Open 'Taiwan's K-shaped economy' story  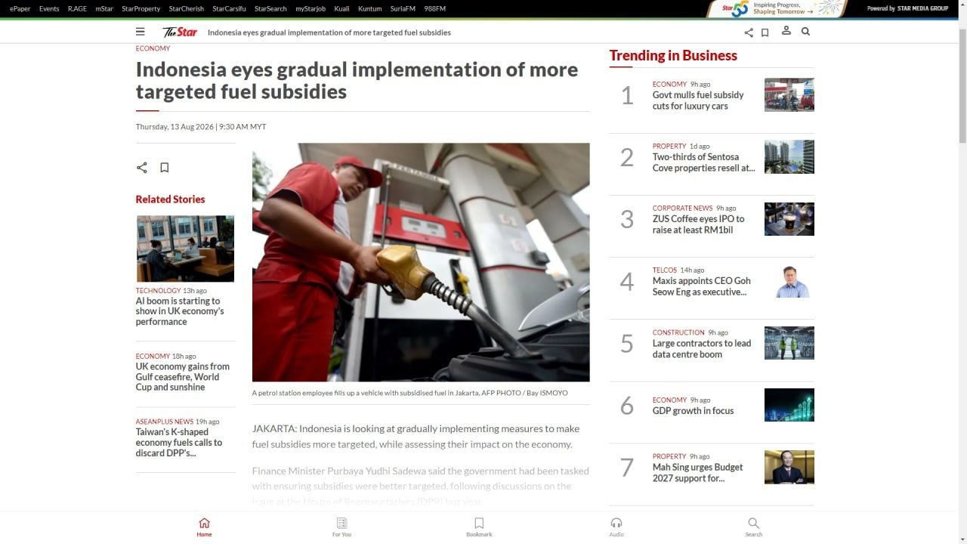pos(179,443)
